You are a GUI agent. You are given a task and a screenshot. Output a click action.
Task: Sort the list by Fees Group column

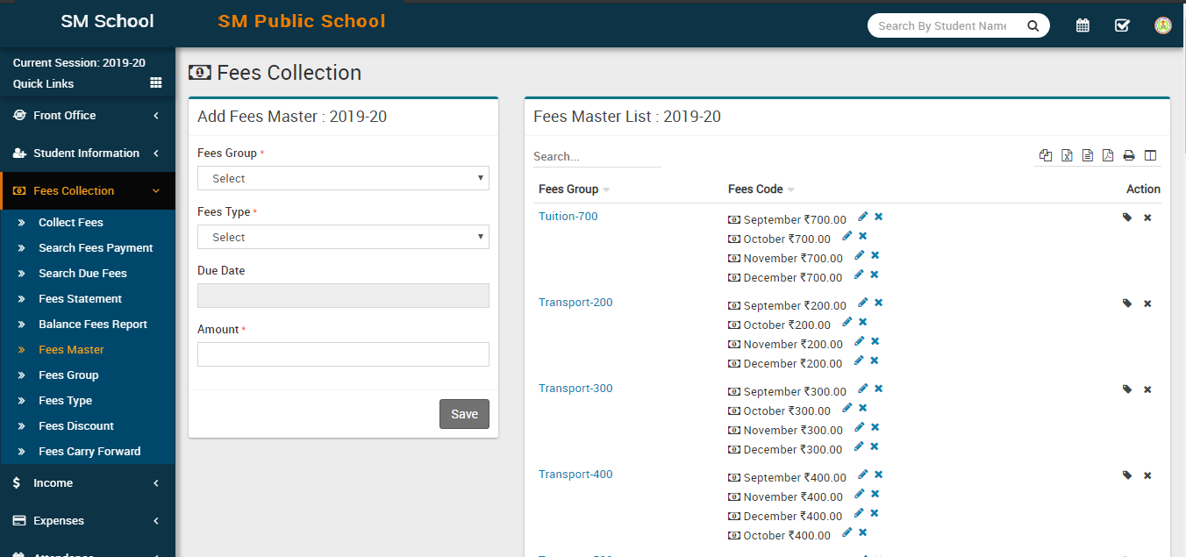click(x=574, y=189)
